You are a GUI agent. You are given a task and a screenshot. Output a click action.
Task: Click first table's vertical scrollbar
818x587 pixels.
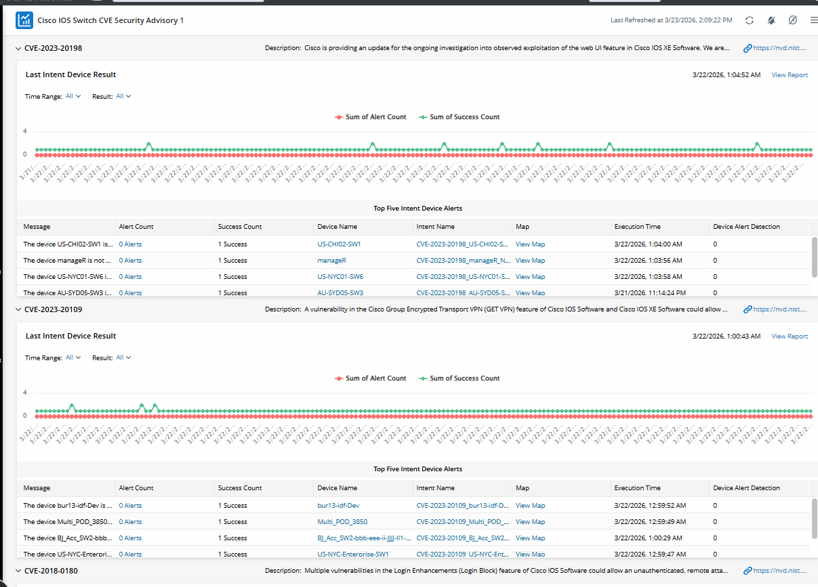click(814, 257)
